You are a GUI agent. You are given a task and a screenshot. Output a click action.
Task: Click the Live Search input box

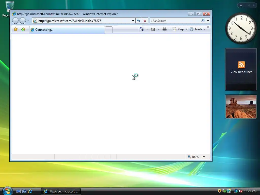point(175,21)
